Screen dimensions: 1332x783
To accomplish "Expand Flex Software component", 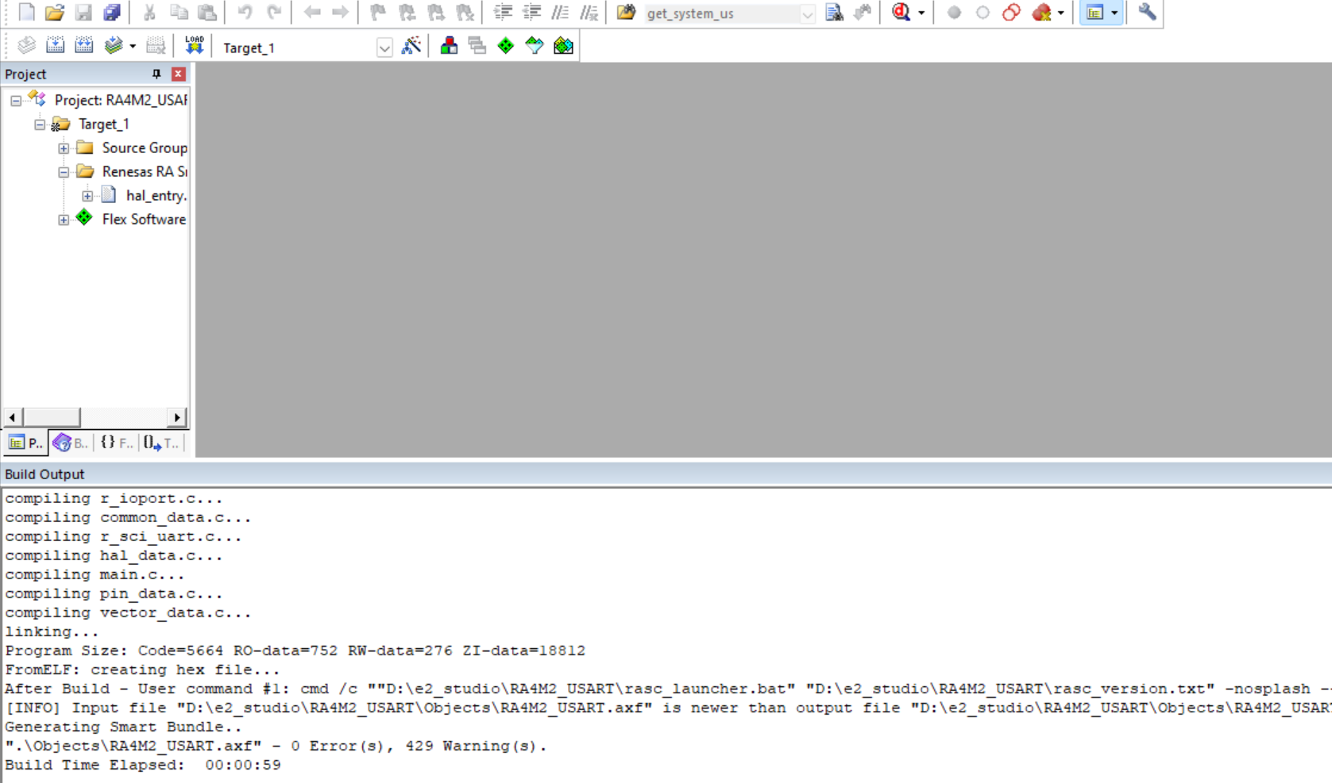I will pos(64,220).
